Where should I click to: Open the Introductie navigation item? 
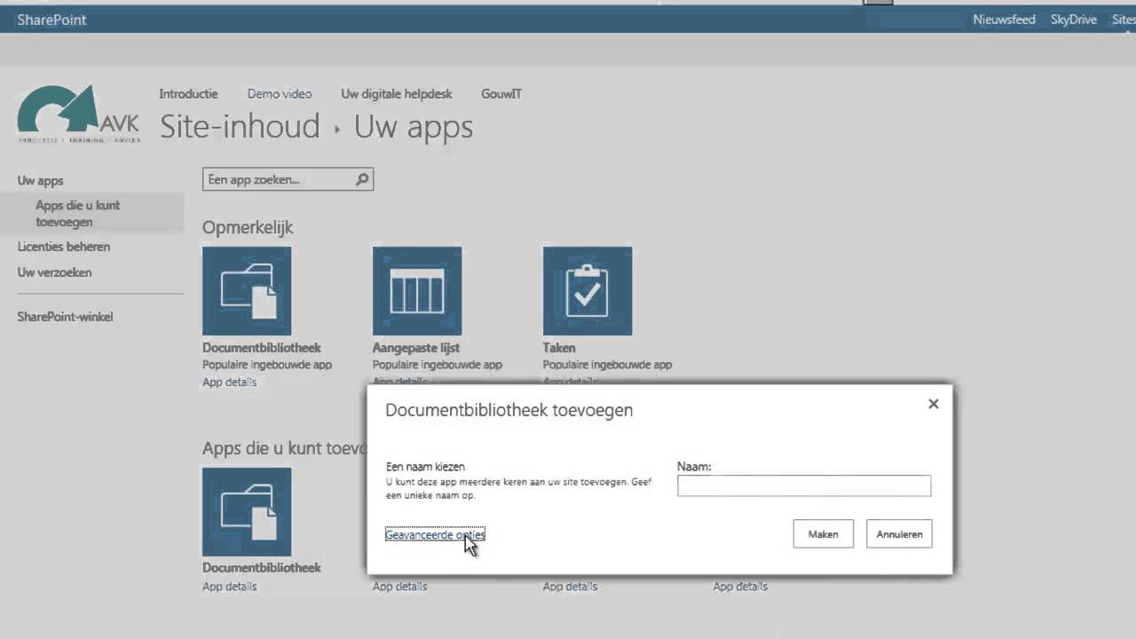(x=188, y=94)
